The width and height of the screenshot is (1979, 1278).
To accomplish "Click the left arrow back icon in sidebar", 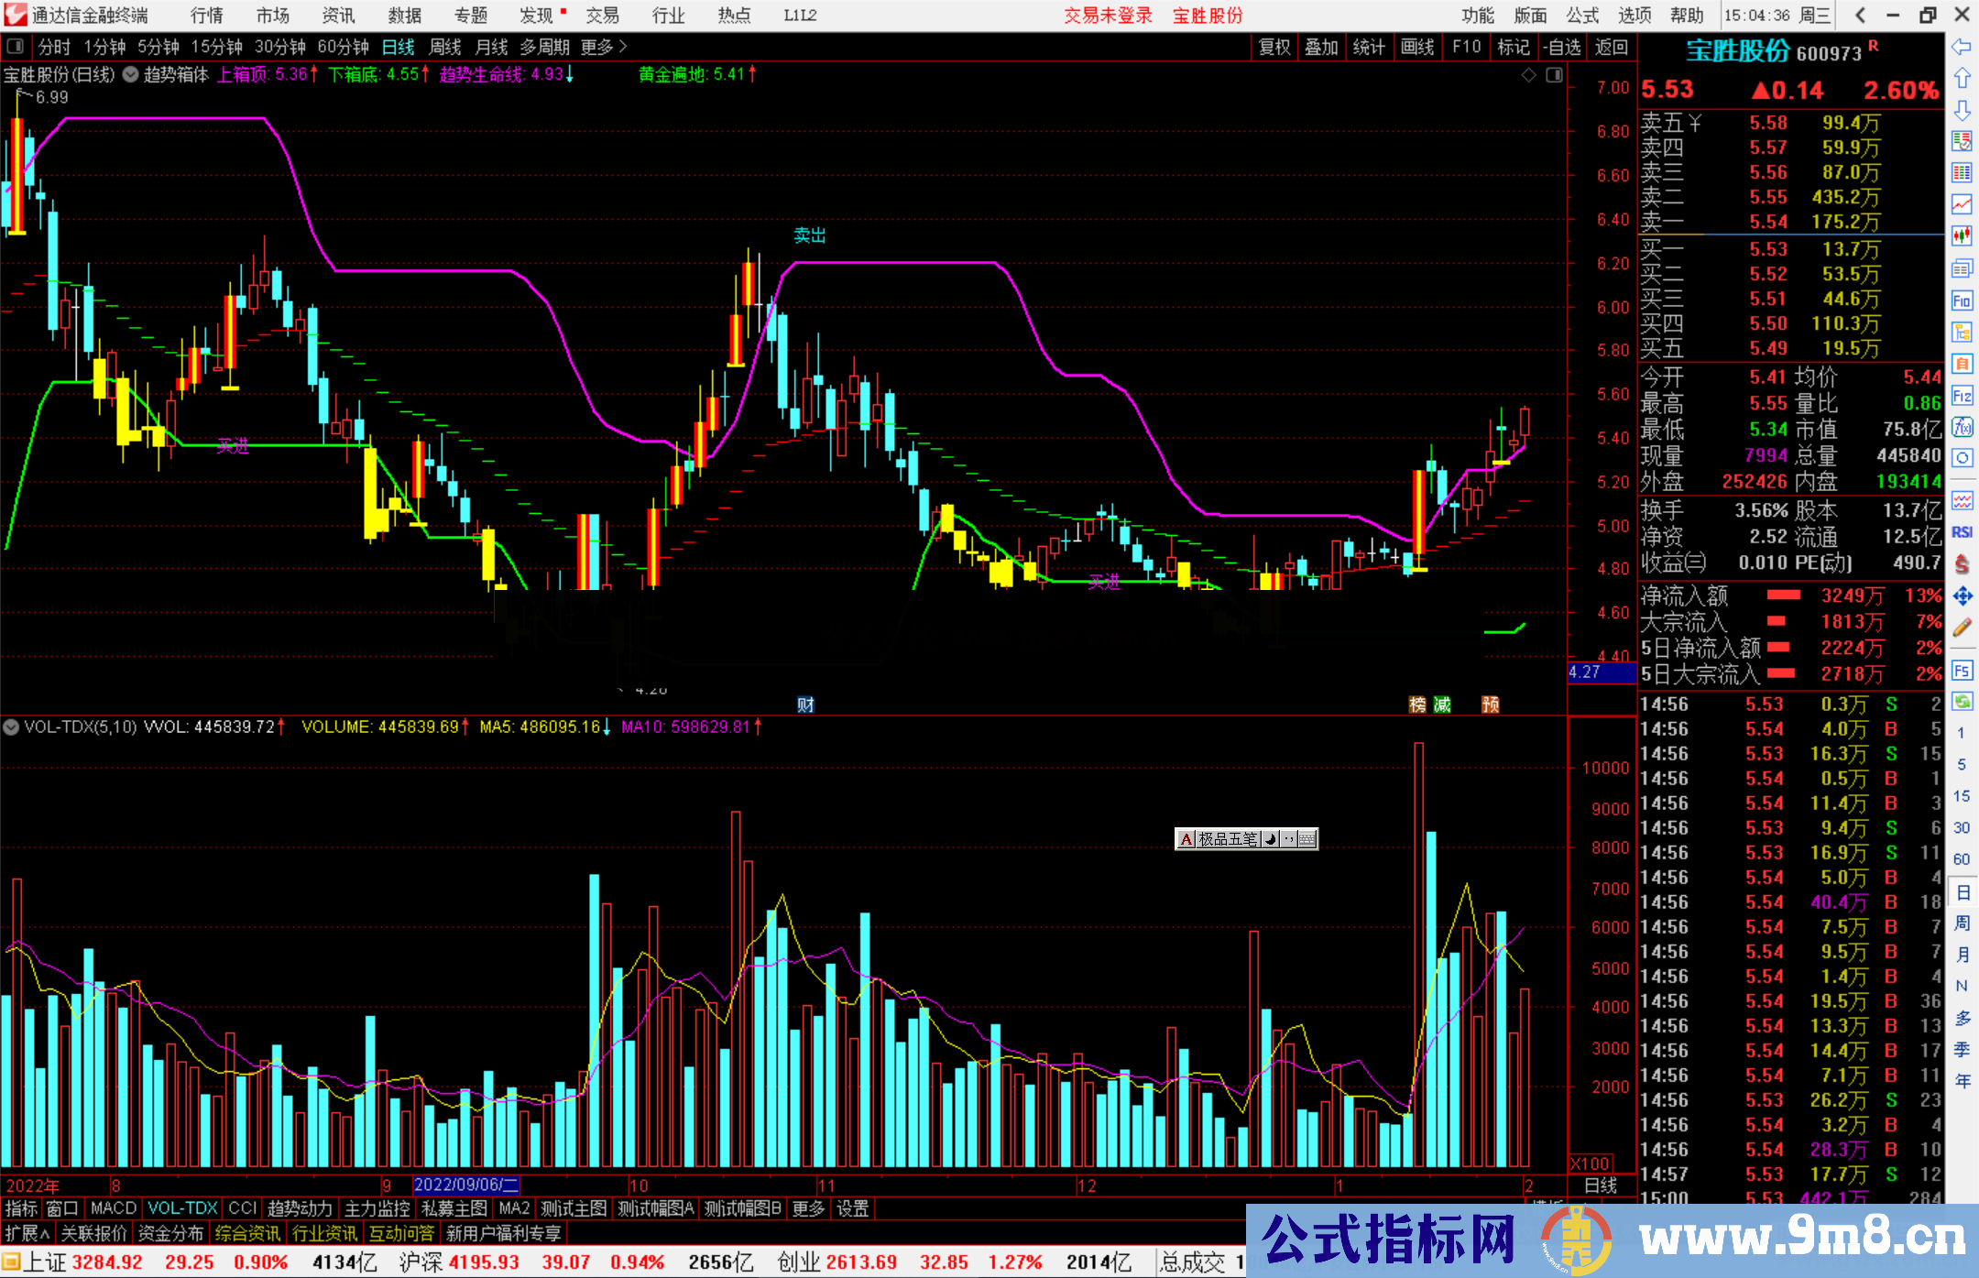I will 1962,47.
